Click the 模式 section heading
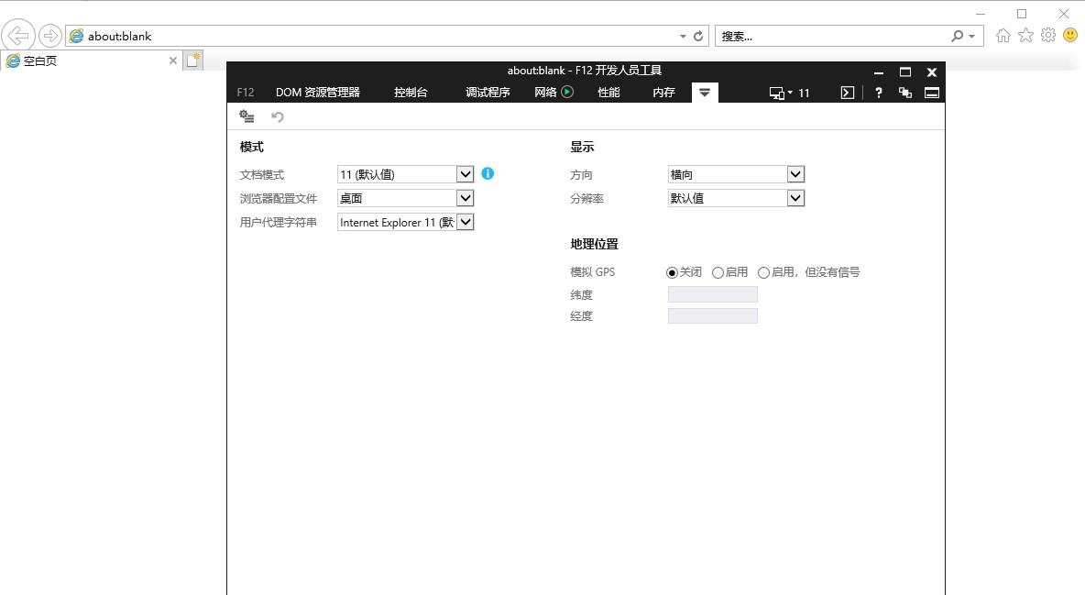The image size is (1085, 595). click(252, 147)
